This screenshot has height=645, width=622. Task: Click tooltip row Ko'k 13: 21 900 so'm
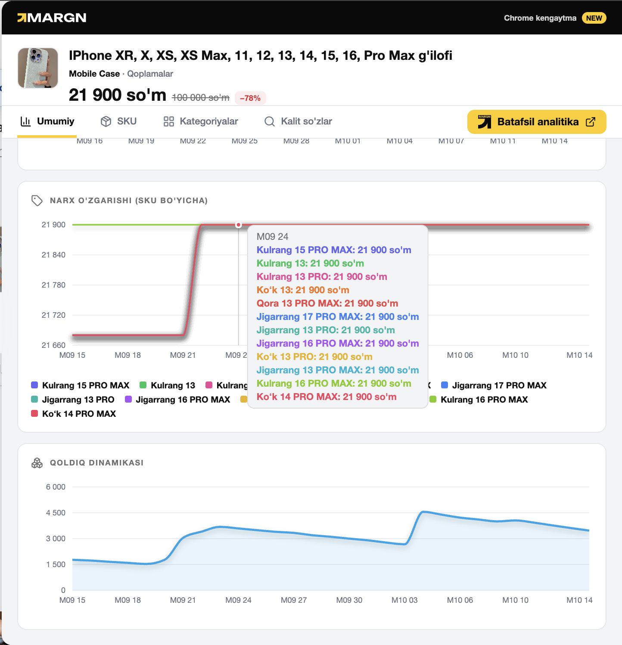click(303, 290)
